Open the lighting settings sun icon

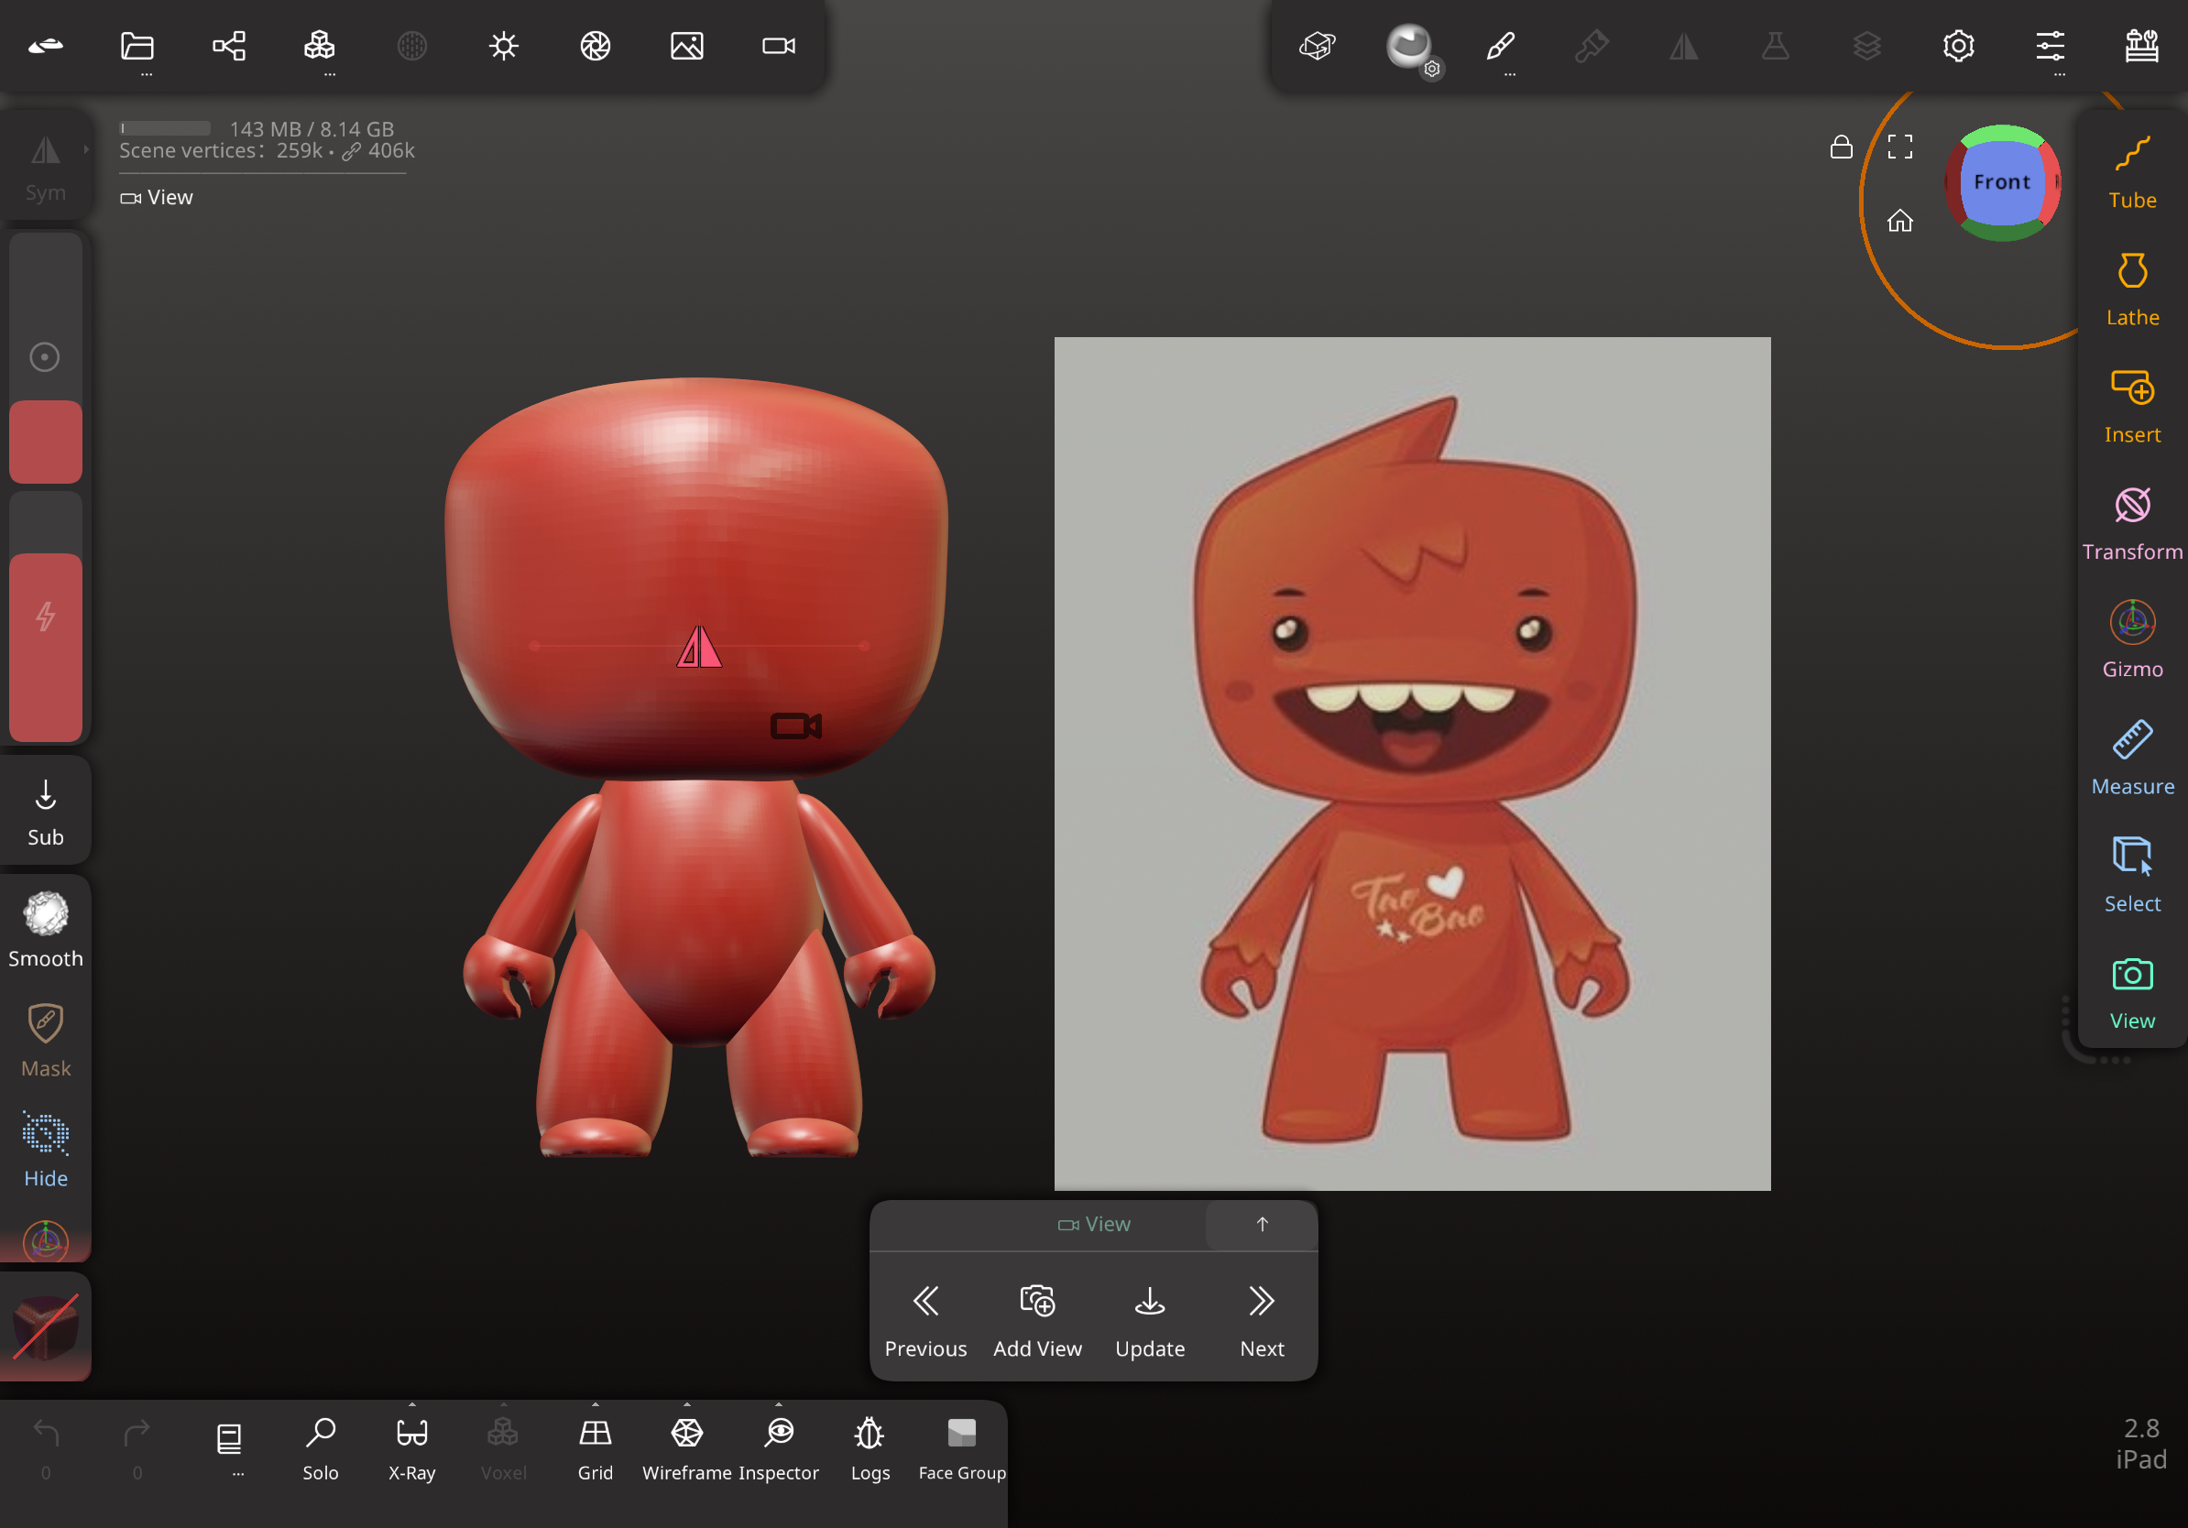pos(503,46)
